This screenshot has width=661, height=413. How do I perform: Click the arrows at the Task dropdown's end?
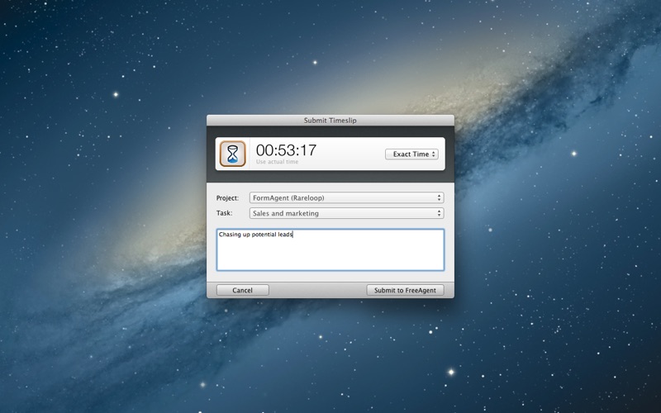click(439, 213)
